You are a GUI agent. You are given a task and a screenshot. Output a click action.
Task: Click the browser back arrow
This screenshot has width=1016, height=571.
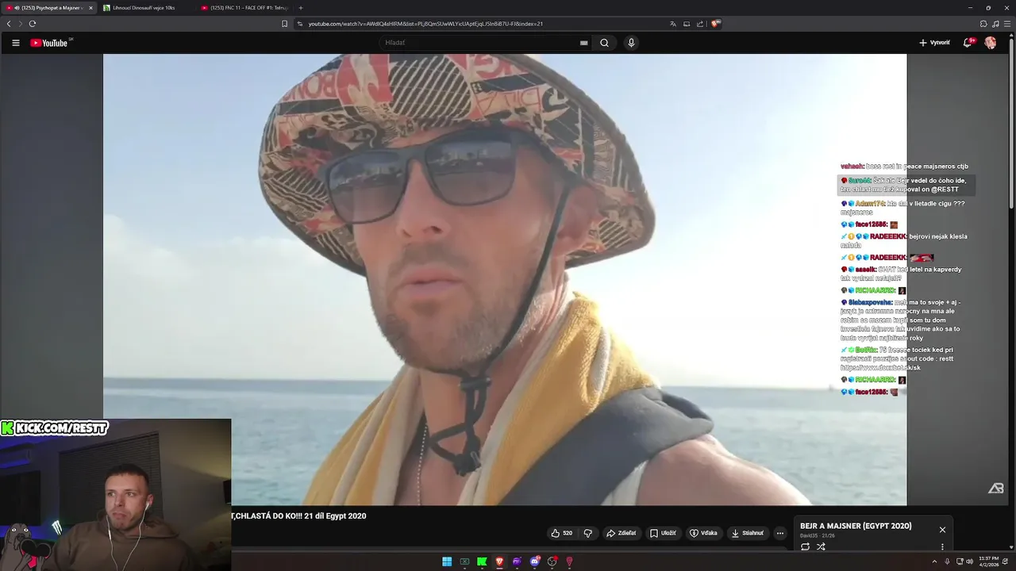(x=9, y=24)
